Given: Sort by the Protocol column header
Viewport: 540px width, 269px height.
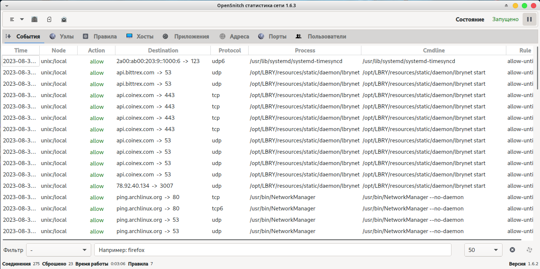Looking at the screenshot, I should coord(229,50).
